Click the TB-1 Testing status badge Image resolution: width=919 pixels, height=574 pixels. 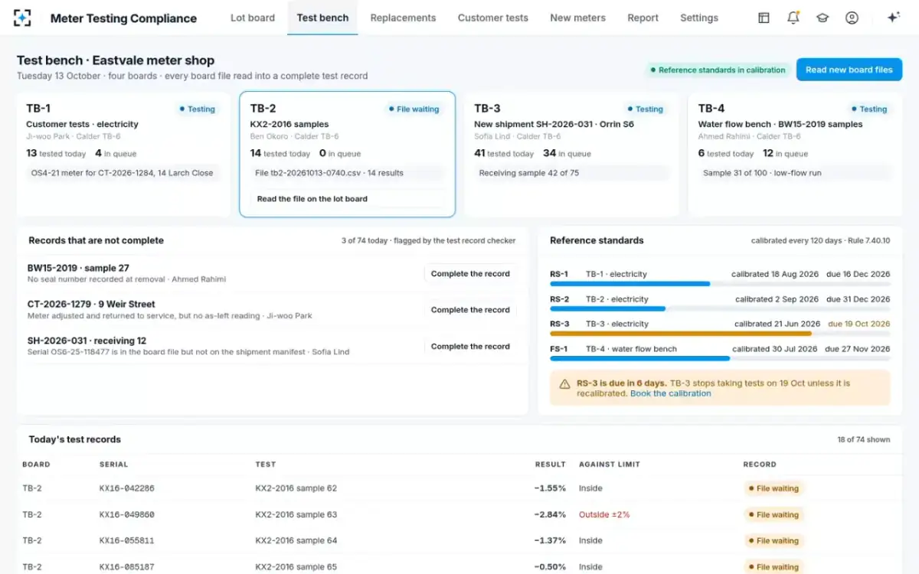pos(197,109)
